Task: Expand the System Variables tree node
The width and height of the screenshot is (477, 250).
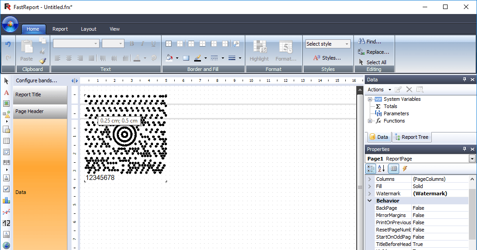Action: coord(370,99)
